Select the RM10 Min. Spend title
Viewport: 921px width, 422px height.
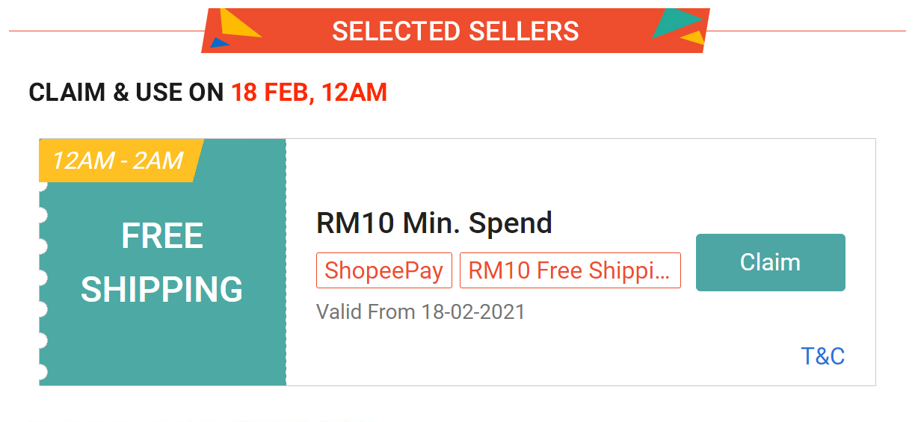click(434, 223)
